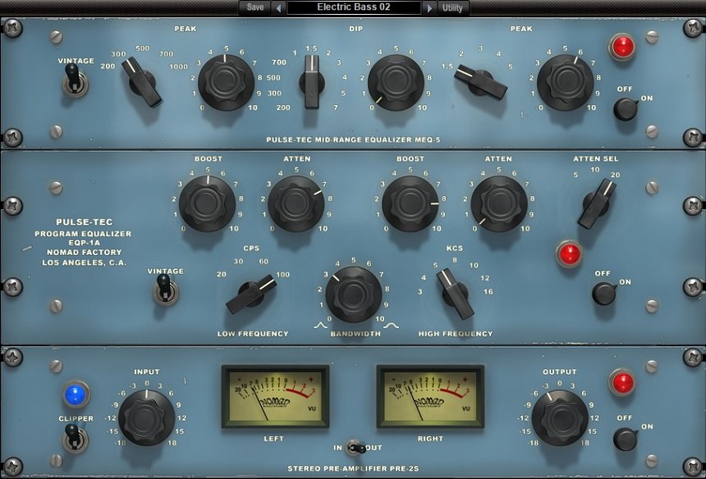Click the EQP-1A low Boost knob
This screenshot has height=479, width=706.
pyautogui.click(x=207, y=203)
